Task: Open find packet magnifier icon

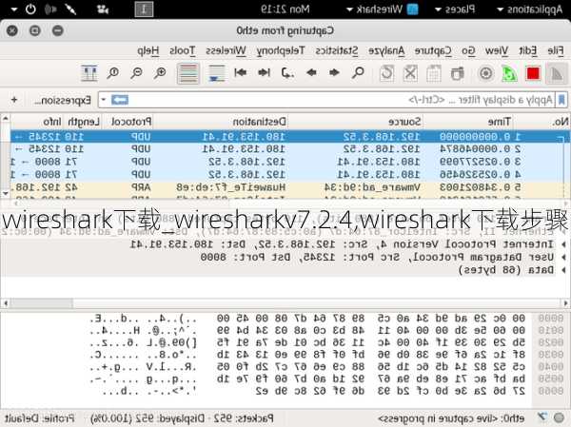Action: click(358, 73)
